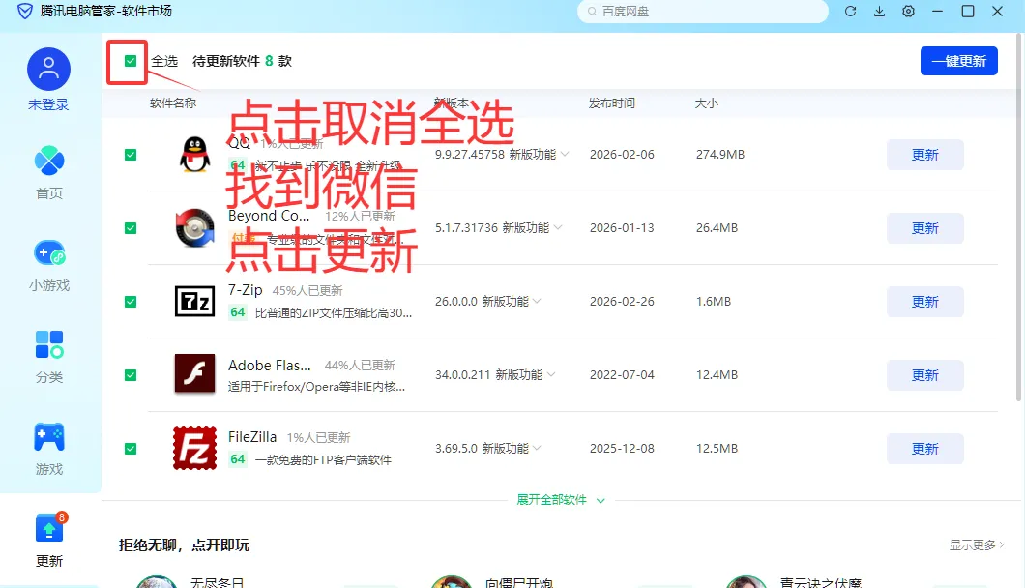Open 小游戏 in the sidebar
This screenshot has width=1025, height=588.
pyautogui.click(x=49, y=265)
